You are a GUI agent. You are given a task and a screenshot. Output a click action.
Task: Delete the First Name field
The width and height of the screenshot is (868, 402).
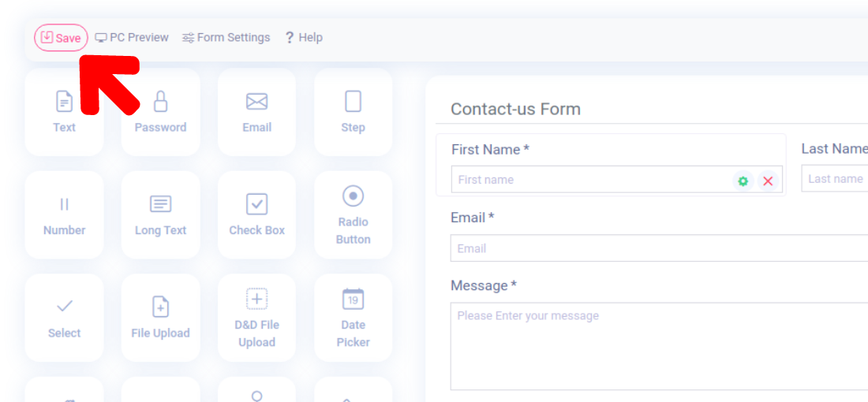coord(768,181)
